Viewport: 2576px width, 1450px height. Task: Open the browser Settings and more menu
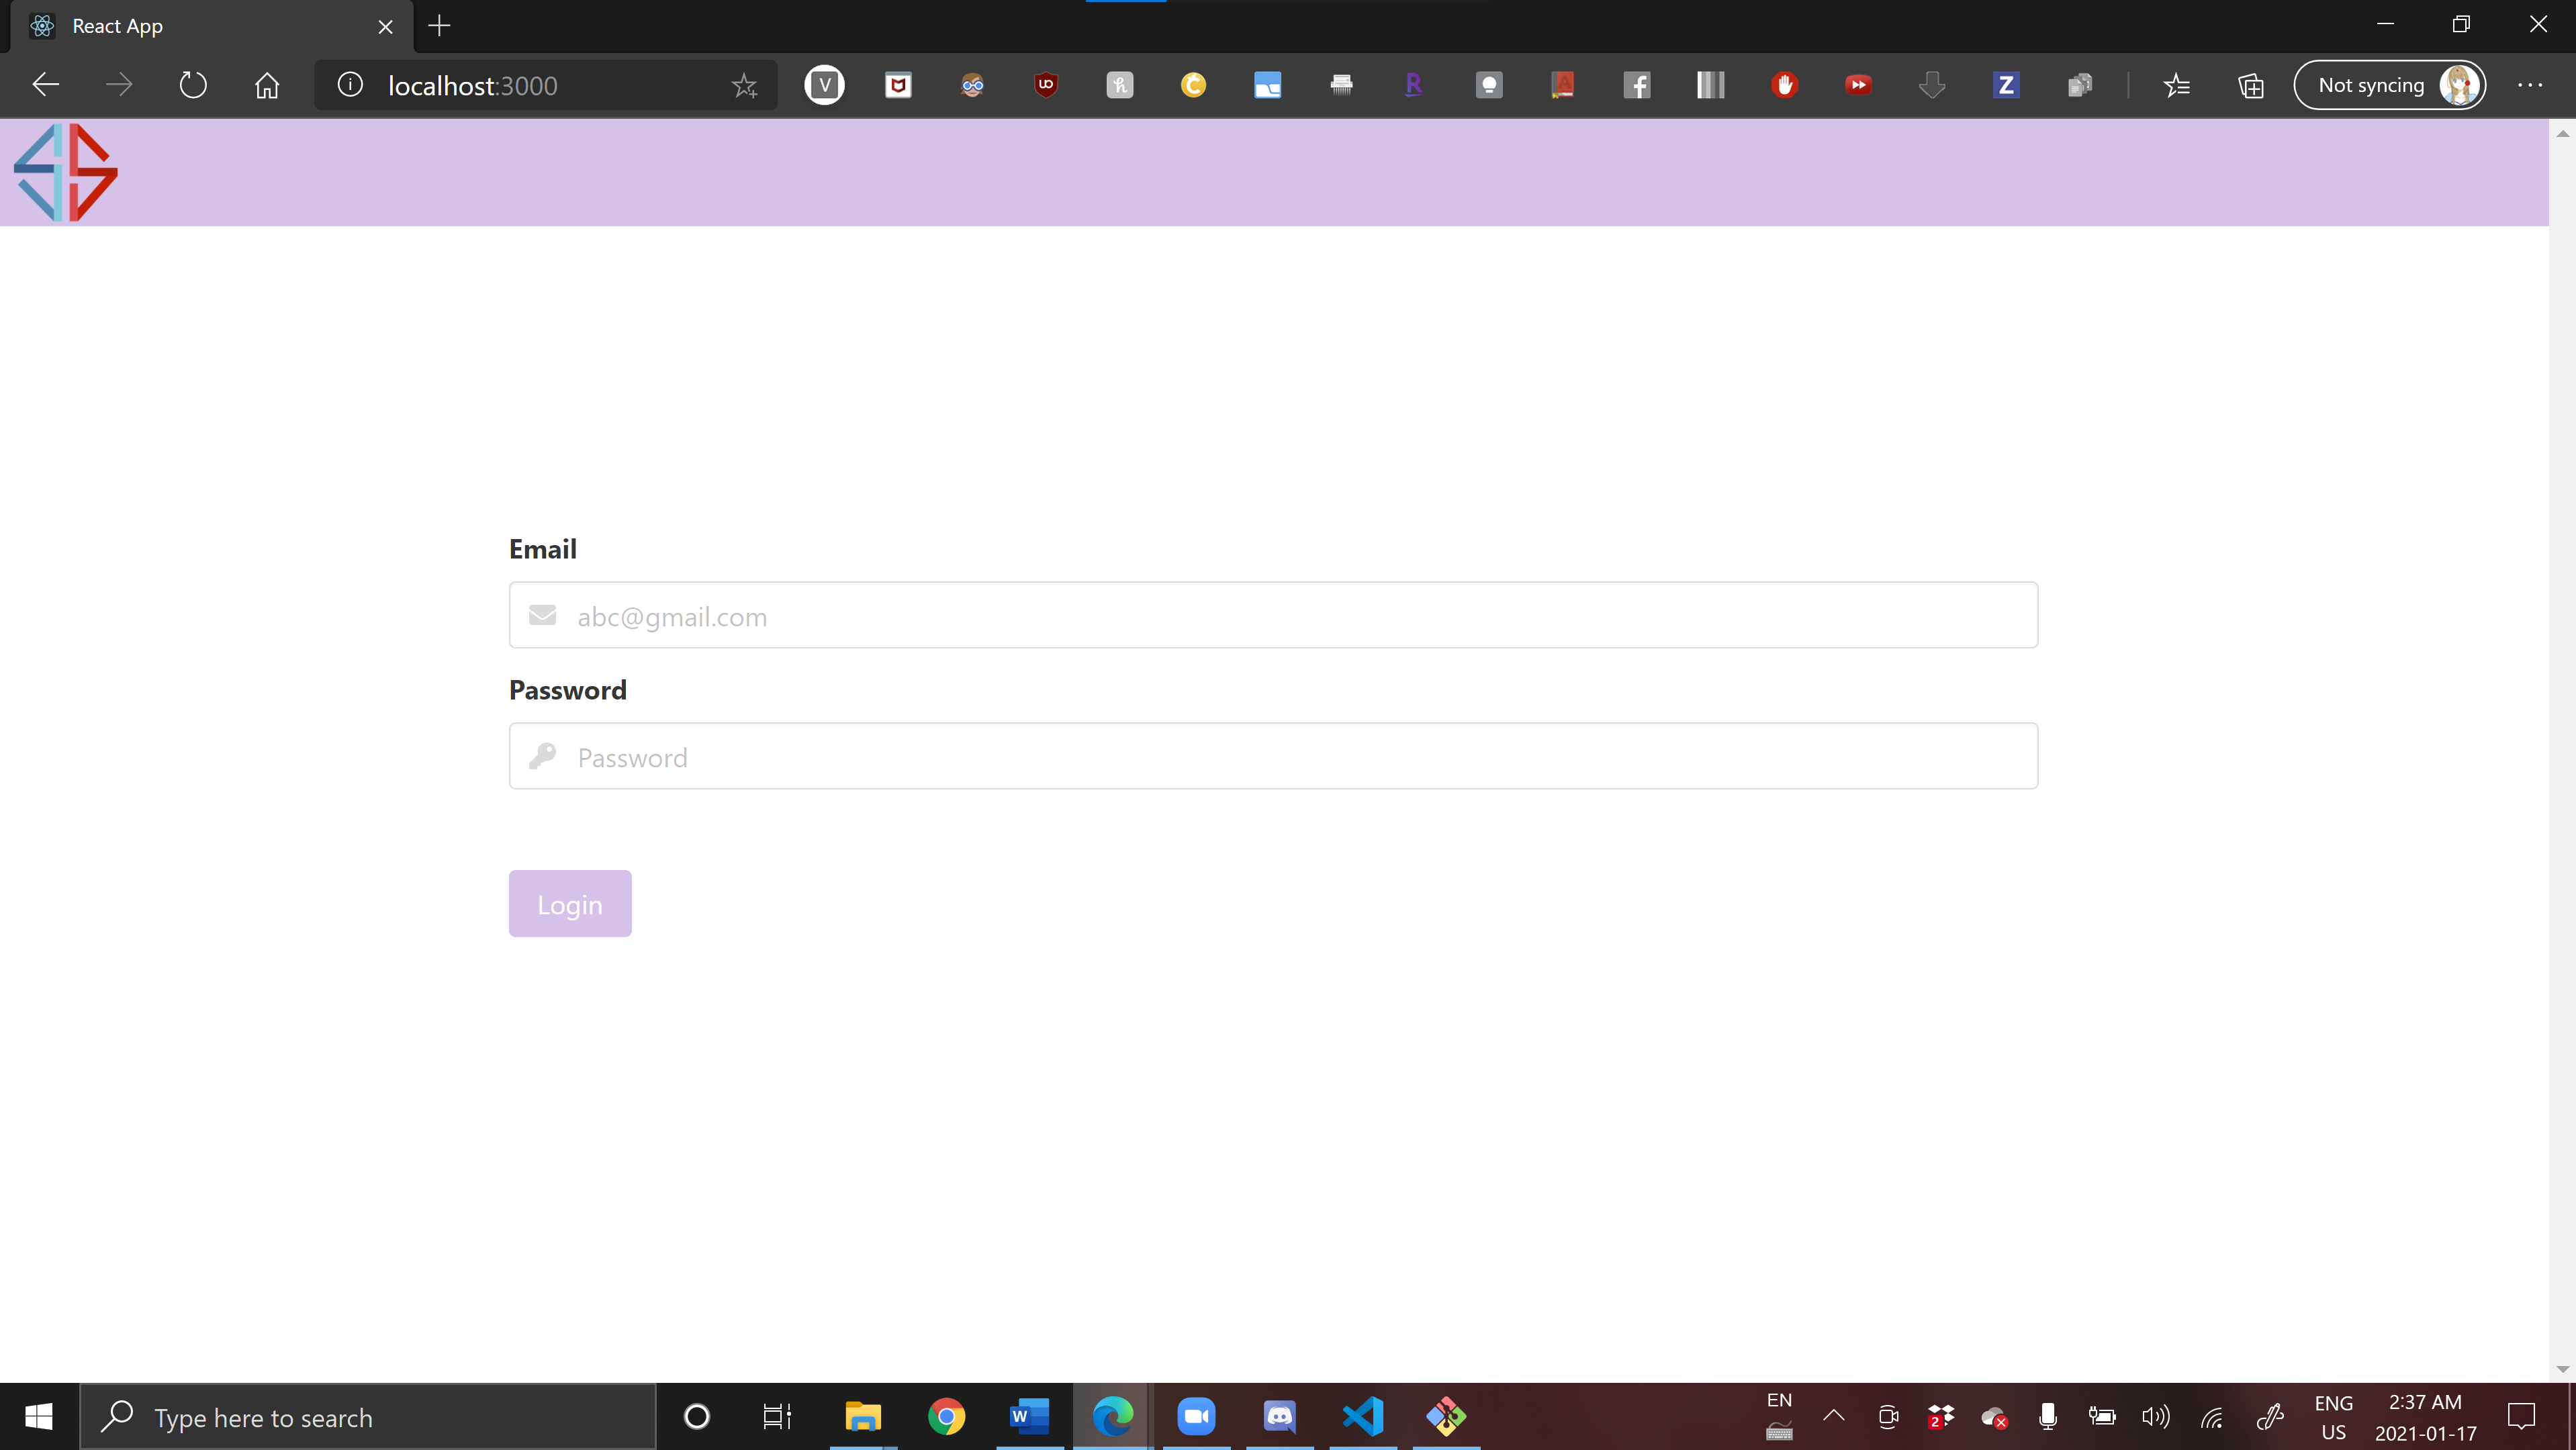(x=2529, y=85)
